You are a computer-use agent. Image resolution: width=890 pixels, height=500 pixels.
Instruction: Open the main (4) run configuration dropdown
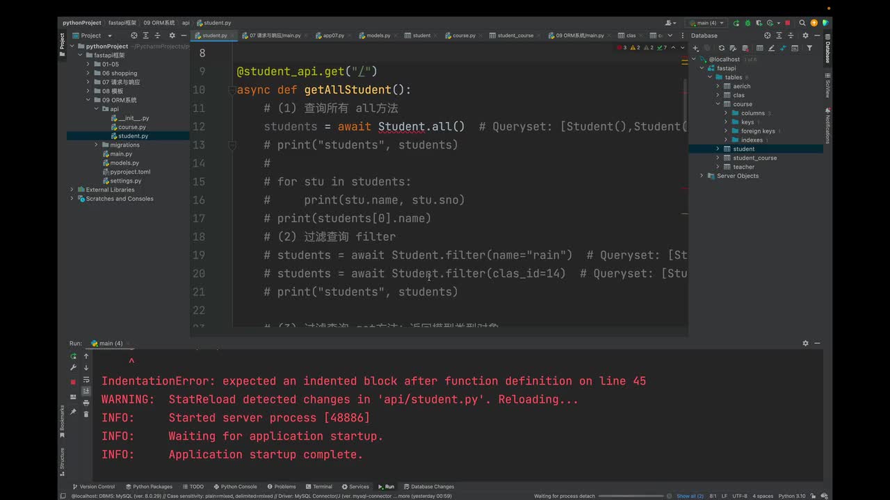[x=706, y=23]
